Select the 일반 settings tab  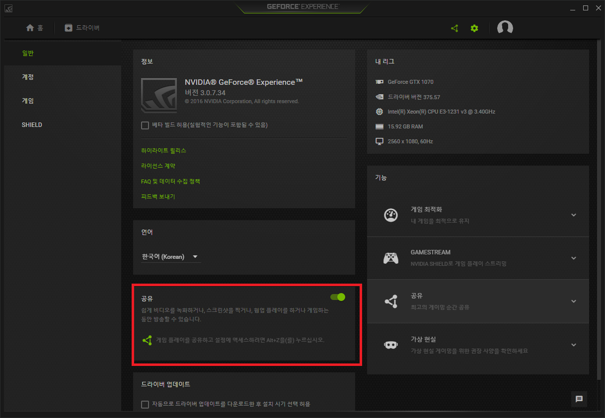[x=63, y=53]
